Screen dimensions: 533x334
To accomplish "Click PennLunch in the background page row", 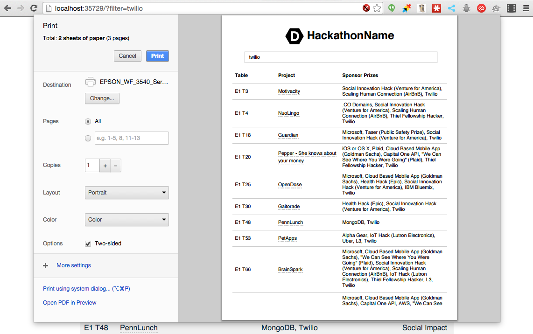I will [x=139, y=327].
